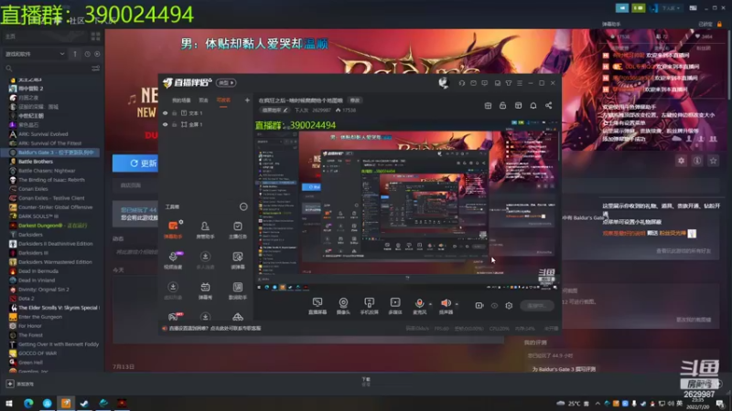Image resolution: width=732 pixels, height=411 pixels.
Task: Switch to 我的场景 scene tab
Action: 181,100
